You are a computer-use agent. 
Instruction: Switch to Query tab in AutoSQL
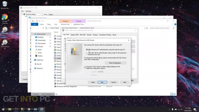(45, 14)
